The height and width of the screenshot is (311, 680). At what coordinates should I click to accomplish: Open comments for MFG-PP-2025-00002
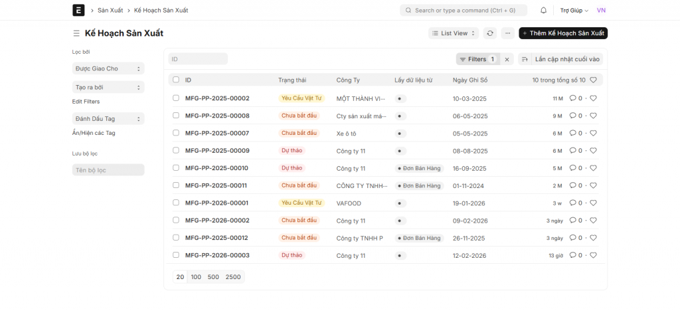pos(576,98)
